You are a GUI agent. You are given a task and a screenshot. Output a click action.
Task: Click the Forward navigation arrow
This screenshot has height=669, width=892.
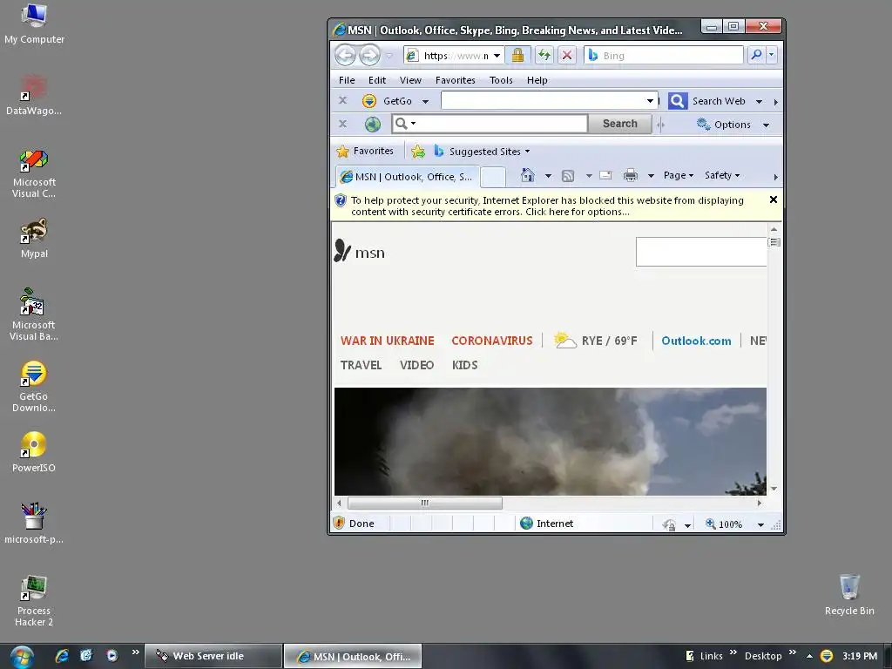pos(369,55)
